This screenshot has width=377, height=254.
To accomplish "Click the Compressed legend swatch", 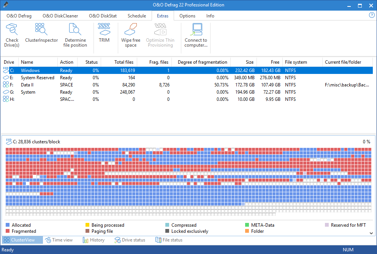I will 167,225.
